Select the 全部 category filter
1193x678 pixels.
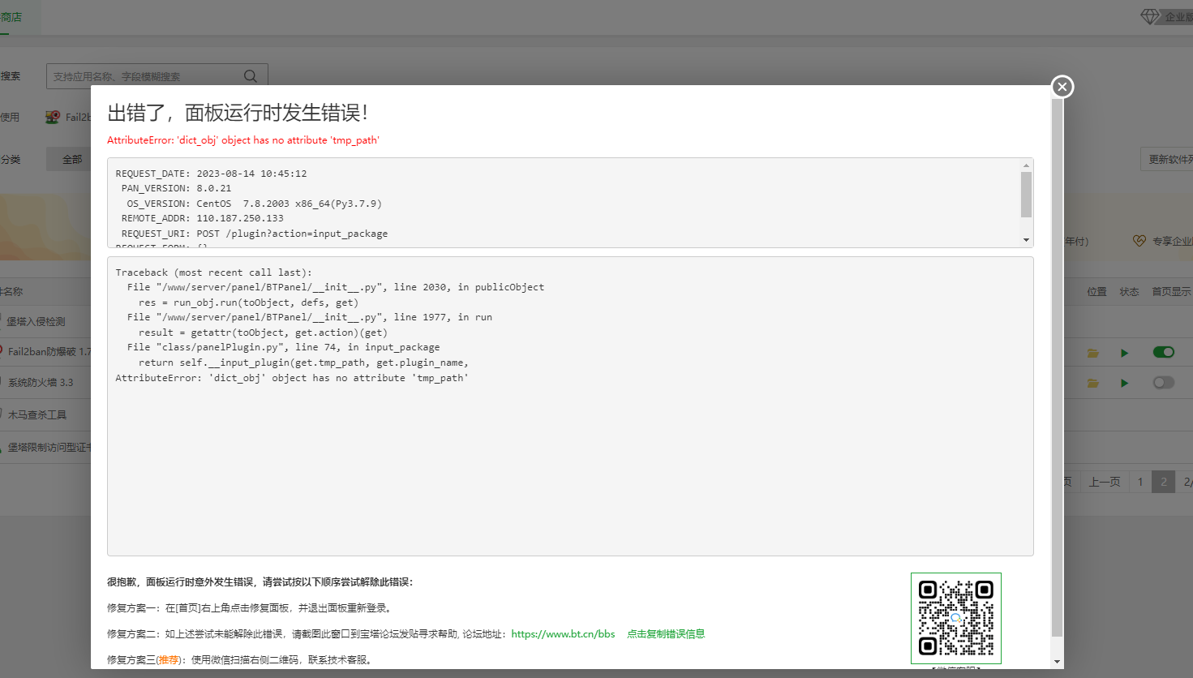click(x=72, y=160)
